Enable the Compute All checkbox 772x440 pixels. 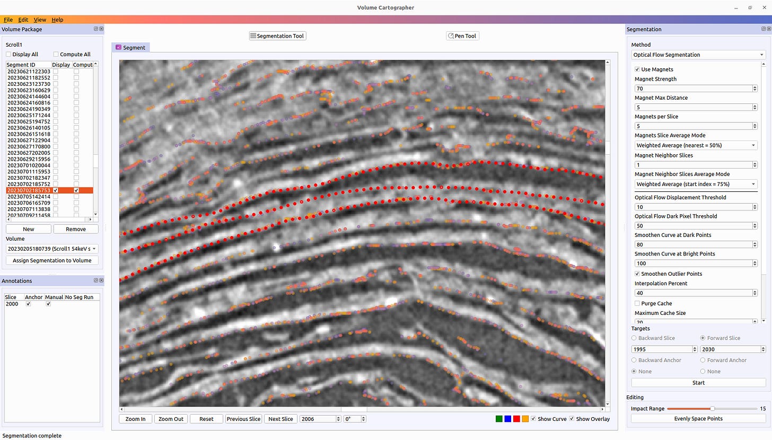coord(56,54)
